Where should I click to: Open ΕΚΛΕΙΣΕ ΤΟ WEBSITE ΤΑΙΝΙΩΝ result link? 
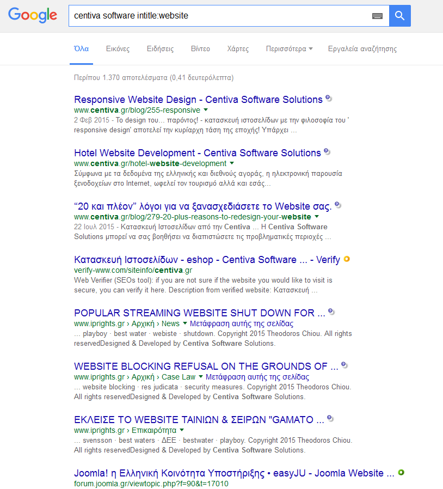(x=199, y=419)
